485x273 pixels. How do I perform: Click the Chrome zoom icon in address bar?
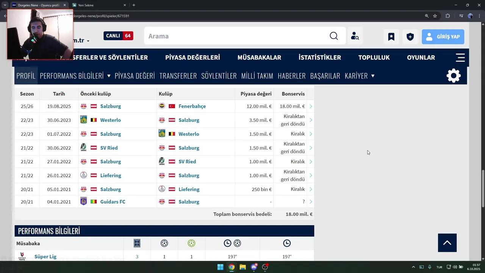(x=427, y=16)
